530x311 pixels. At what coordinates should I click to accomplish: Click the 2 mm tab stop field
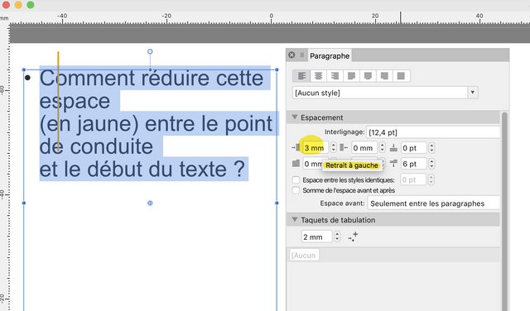click(316, 237)
